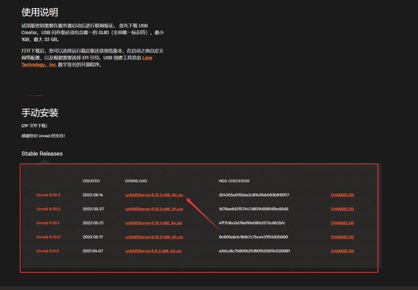Click the 感谢您对 Unraid 的支持! text

(x=43, y=136)
